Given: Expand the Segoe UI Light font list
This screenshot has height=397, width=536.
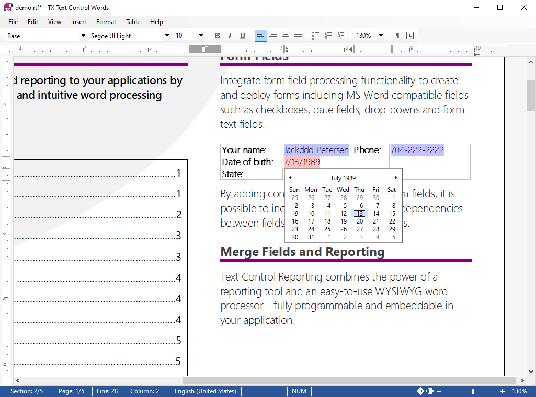Looking at the screenshot, I should [x=167, y=36].
